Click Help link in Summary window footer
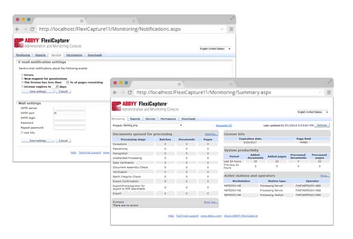The height and width of the screenshot is (239, 353). click(x=171, y=216)
